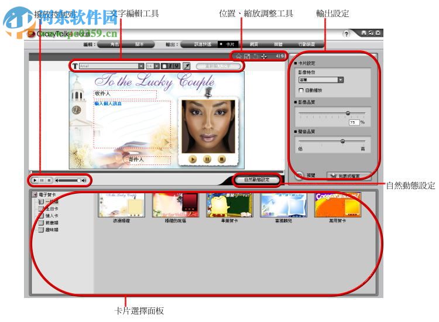Select the 網頁 output tab
This screenshot has width=439, height=322.
pyautogui.click(x=253, y=44)
